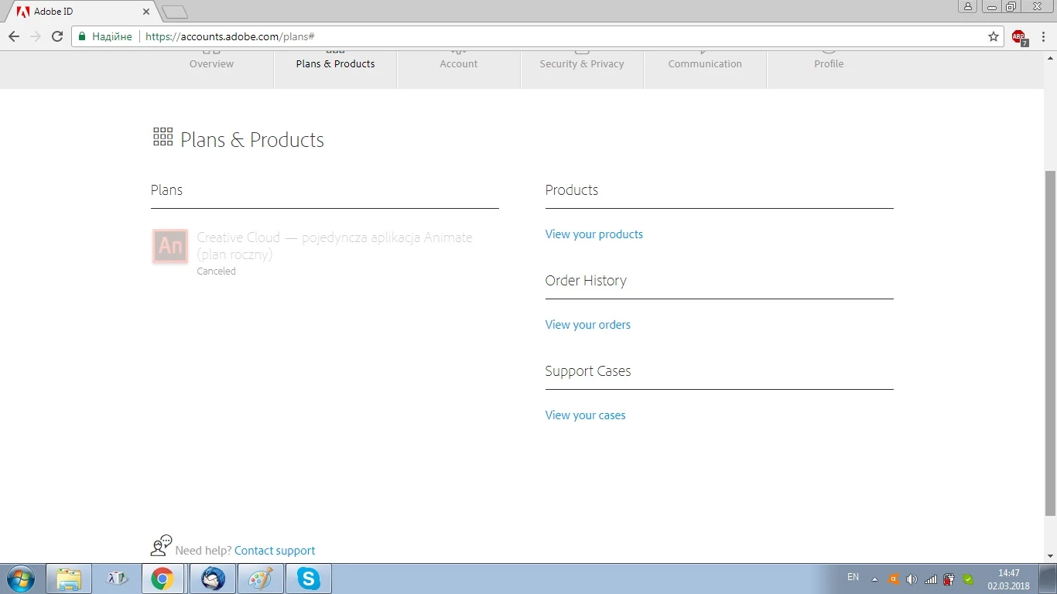Open the View your orders link
The width and height of the screenshot is (1057, 594).
(x=587, y=325)
